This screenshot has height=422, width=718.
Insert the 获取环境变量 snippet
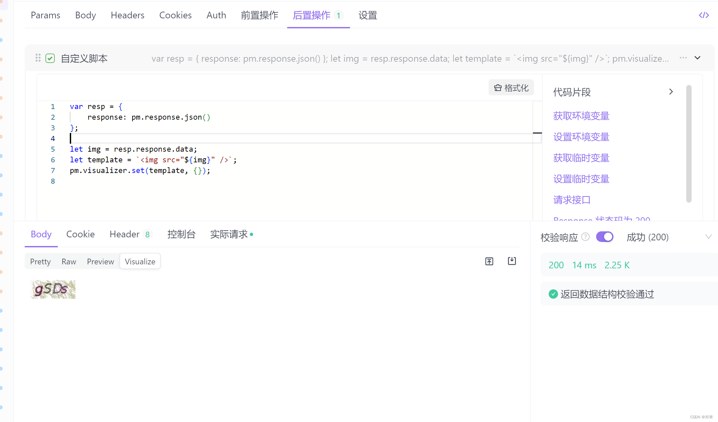tap(581, 116)
